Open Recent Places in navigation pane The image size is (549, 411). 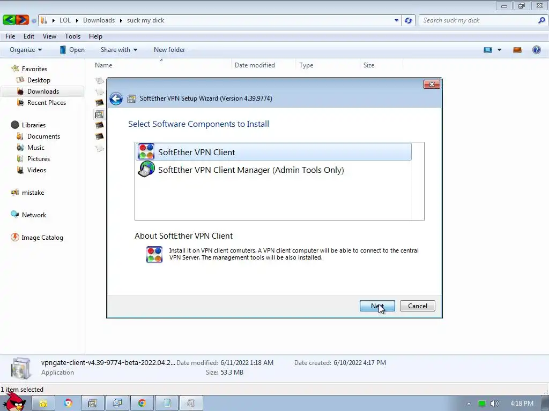click(47, 102)
